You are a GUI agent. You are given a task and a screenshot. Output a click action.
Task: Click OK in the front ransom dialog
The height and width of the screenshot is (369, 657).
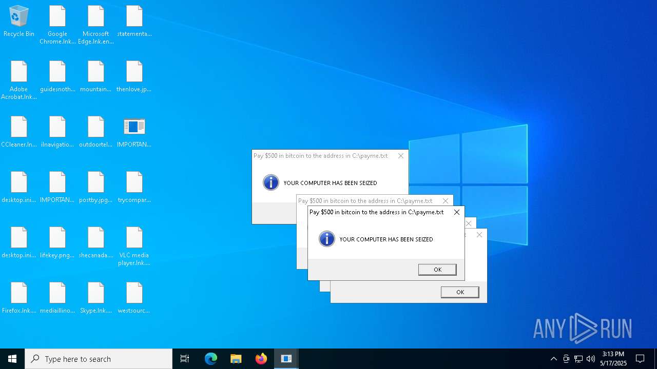[x=437, y=270]
